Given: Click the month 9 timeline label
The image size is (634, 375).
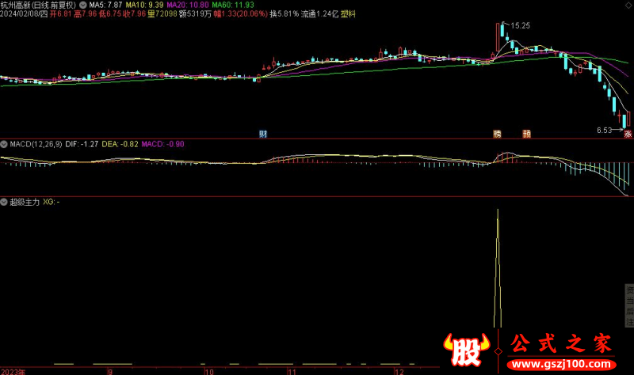Looking at the screenshot, I should point(110,372).
